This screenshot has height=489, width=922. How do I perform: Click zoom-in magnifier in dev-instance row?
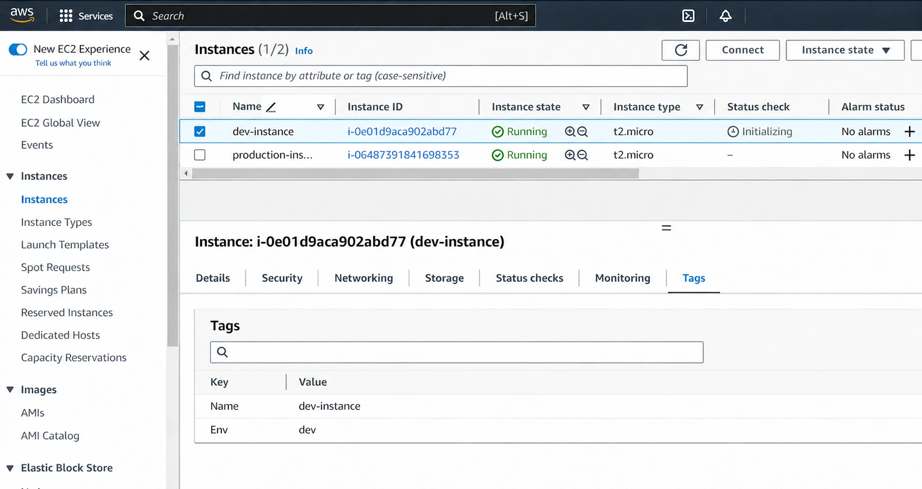point(570,132)
